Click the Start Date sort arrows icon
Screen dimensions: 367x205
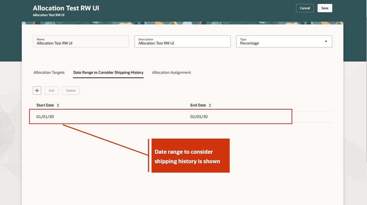click(x=58, y=105)
